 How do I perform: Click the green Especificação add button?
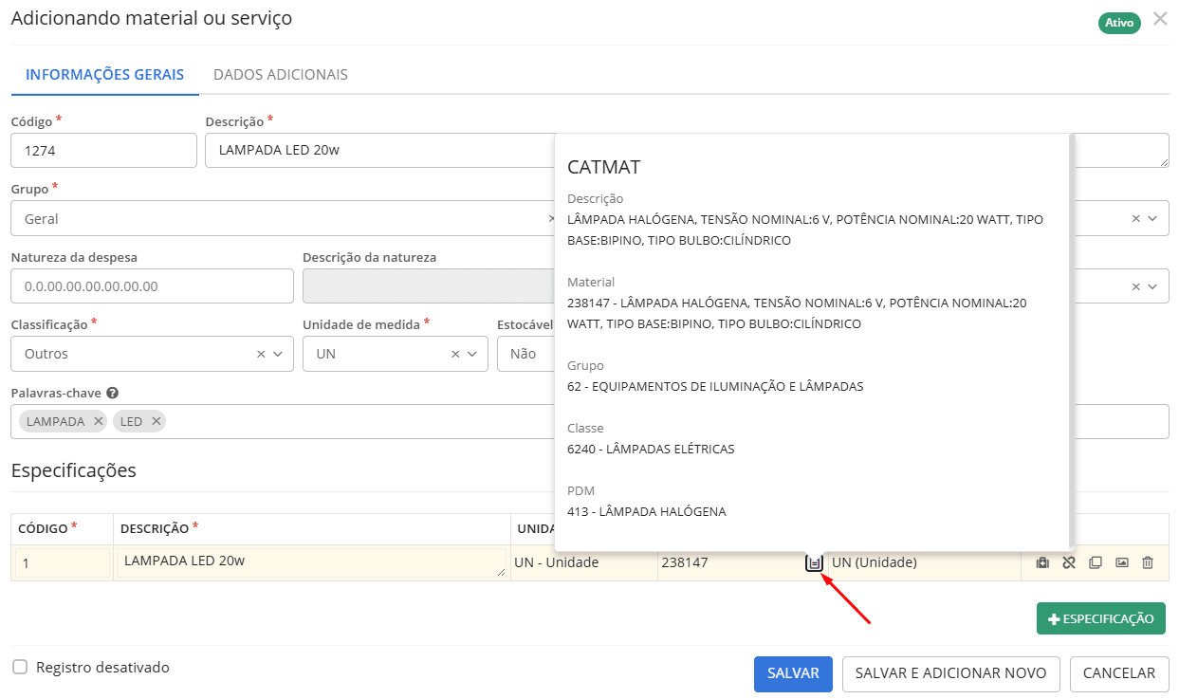[x=1100, y=618]
